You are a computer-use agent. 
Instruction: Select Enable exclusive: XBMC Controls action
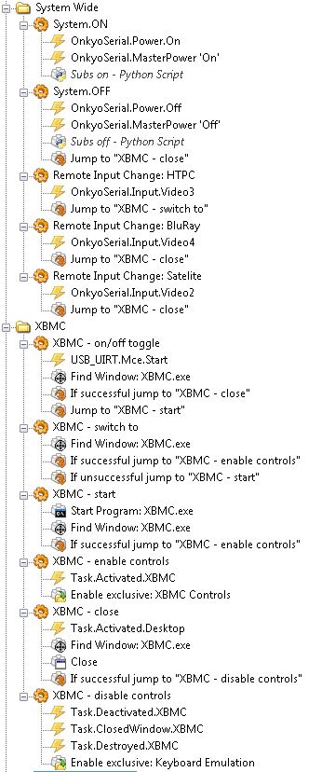click(151, 595)
